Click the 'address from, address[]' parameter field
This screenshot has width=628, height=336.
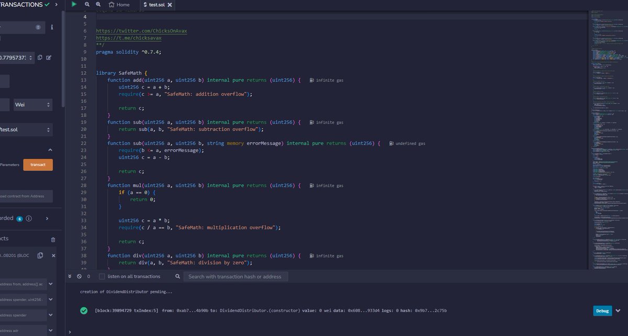[x=23, y=284]
